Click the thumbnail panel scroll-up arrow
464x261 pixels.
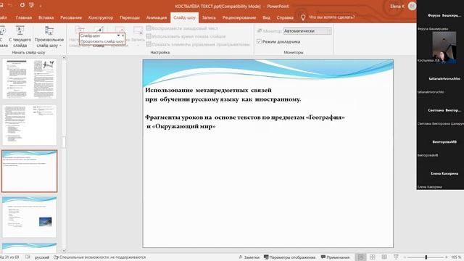64,58
